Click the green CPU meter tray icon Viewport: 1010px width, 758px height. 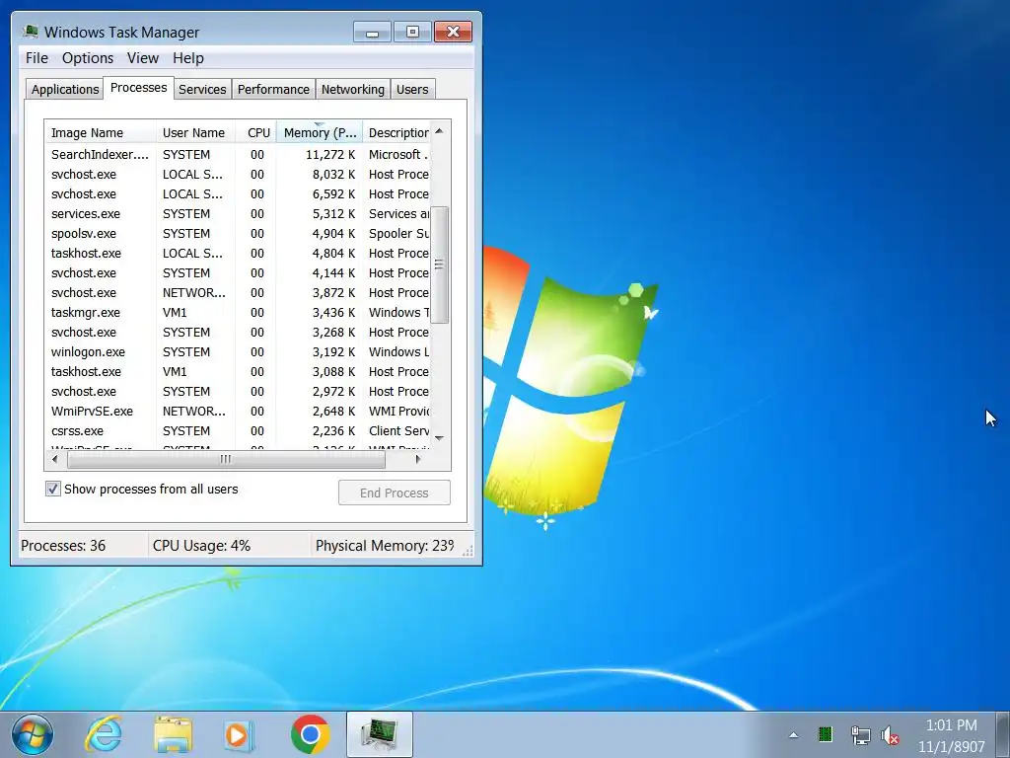pos(826,734)
